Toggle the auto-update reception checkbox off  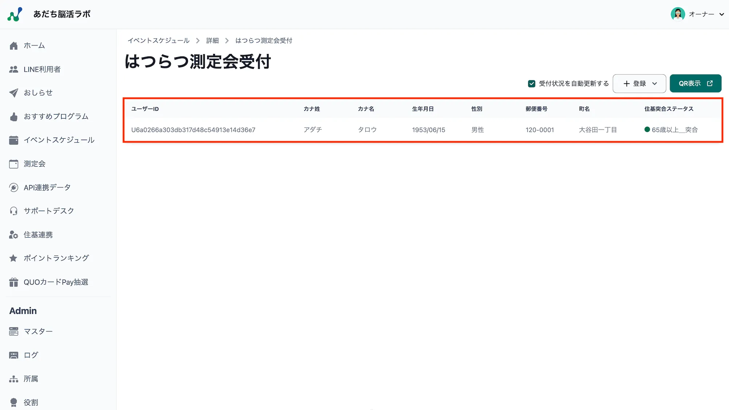click(531, 83)
